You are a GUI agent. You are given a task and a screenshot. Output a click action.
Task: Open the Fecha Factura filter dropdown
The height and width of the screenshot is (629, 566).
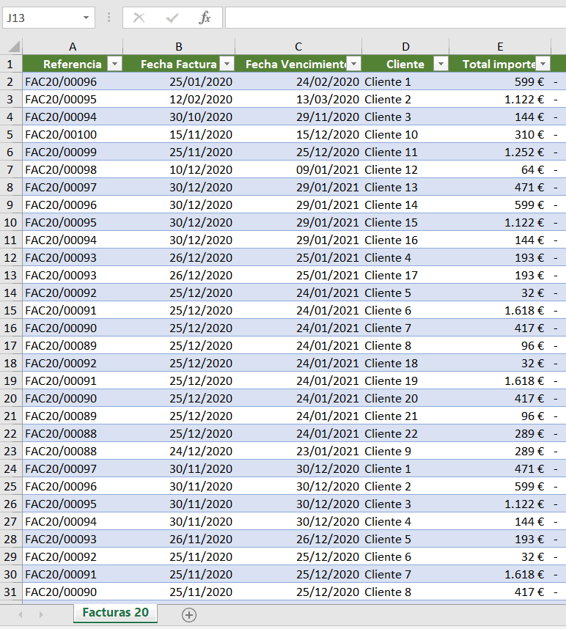point(227,64)
